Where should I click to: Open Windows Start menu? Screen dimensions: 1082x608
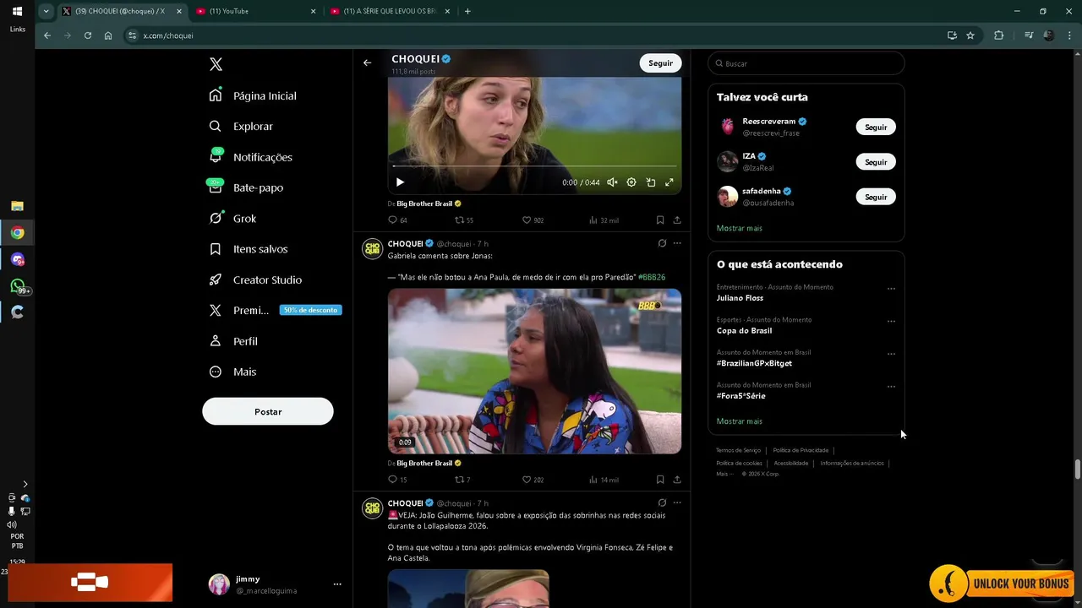[x=17, y=12]
